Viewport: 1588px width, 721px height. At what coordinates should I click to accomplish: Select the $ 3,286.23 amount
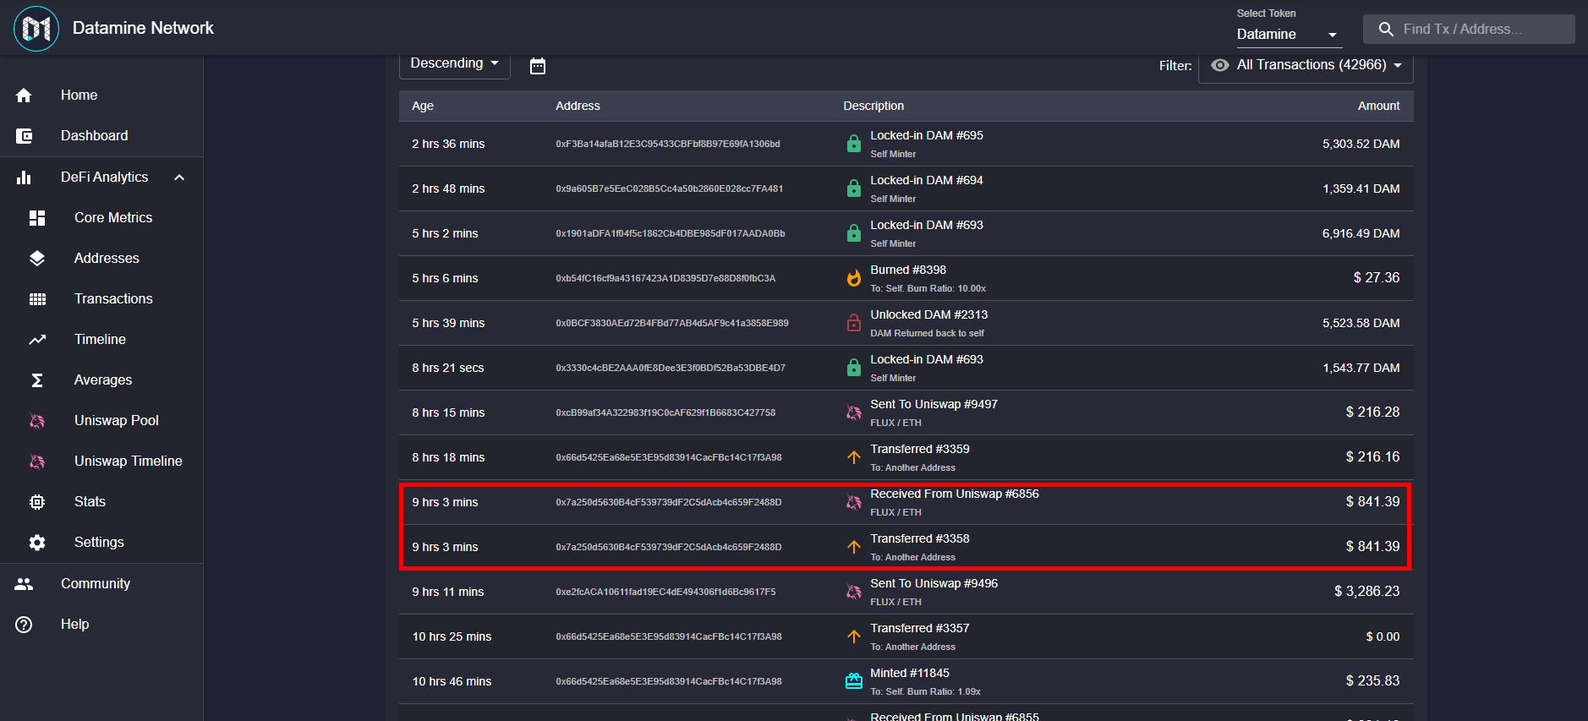pyautogui.click(x=1366, y=592)
